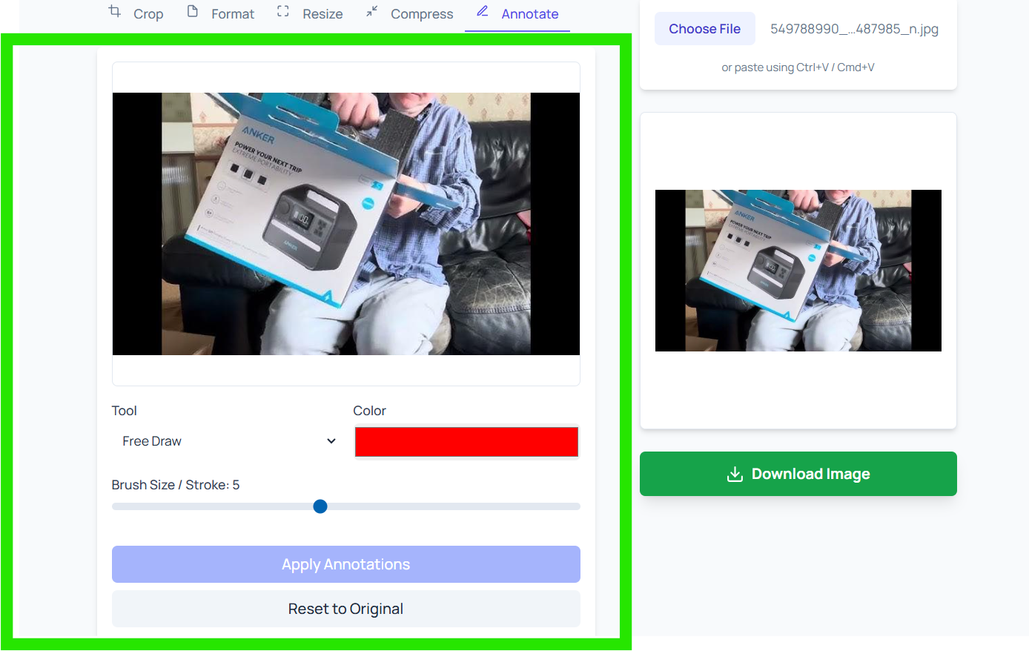Viewport: 1029px width, 651px height.
Task: Download the edited image
Action: [x=798, y=473]
